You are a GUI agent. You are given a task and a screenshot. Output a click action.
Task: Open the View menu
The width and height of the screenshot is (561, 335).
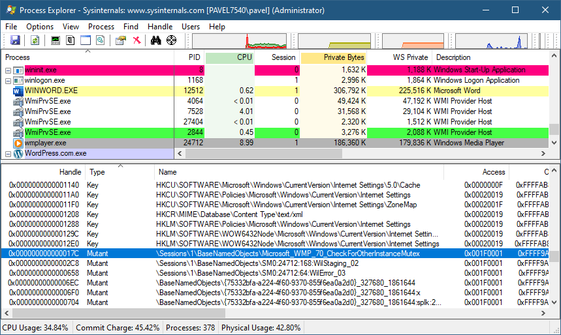[x=71, y=27]
